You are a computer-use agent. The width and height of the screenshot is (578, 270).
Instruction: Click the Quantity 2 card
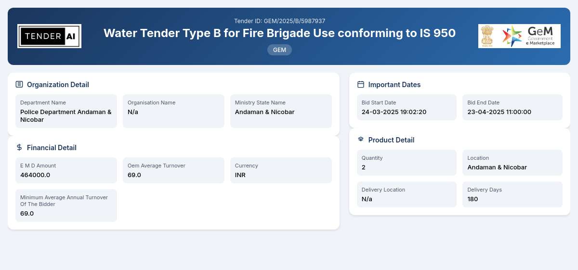point(407,163)
